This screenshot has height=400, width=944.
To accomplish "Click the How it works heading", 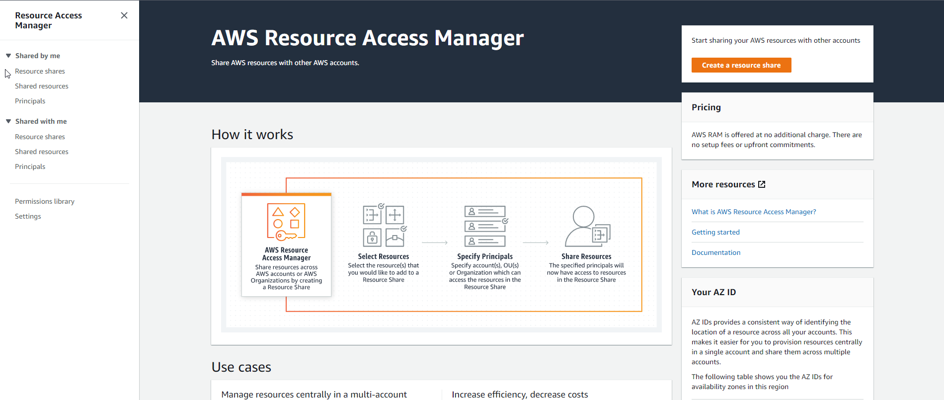I will 252,135.
